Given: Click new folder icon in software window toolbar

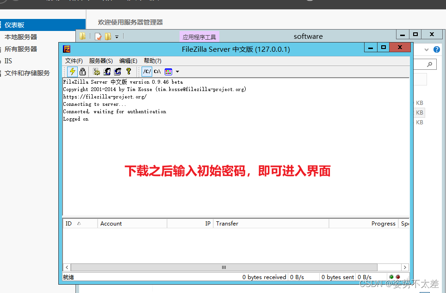Looking at the screenshot, I should point(108,37).
